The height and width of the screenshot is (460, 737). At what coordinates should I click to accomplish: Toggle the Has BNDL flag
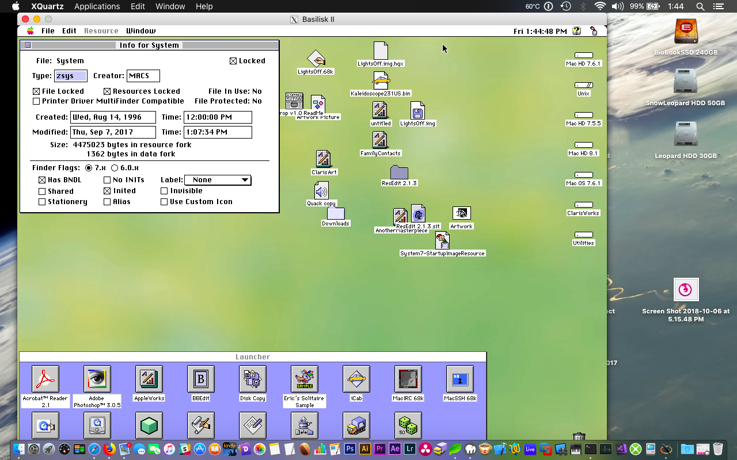[42, 180]
